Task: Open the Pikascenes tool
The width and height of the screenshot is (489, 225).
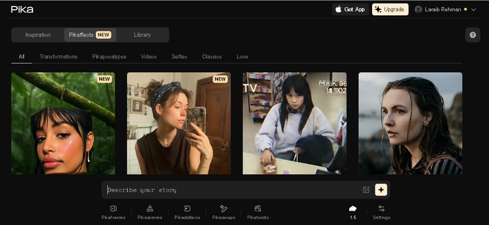Action: 150,212
